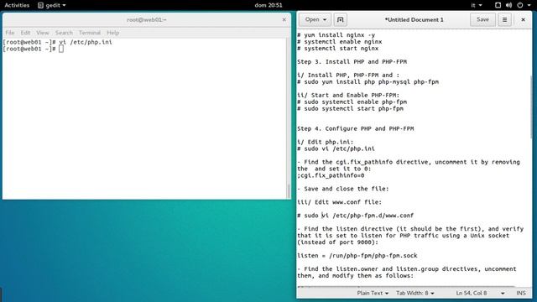Expand the system menu arrow
This screenshot has width=537, height=302.
pyautogui.click(x=529, y=5)
